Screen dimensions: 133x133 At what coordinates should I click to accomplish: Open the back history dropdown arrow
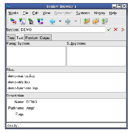point(60,21)
